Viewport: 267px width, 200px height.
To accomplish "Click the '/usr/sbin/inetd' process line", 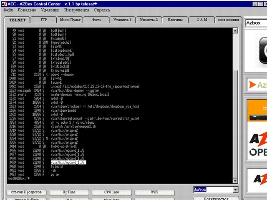I will pyautogui.click(x=63, y=110).
